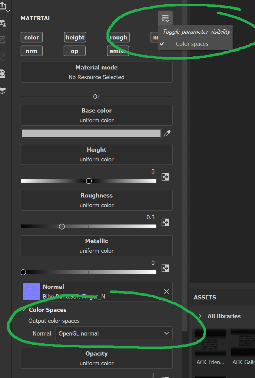Collapse the Color Spaces section

(24, 310)
